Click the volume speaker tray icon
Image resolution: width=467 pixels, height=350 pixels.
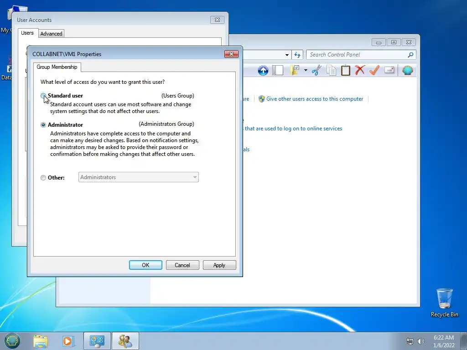coord(421,341)
